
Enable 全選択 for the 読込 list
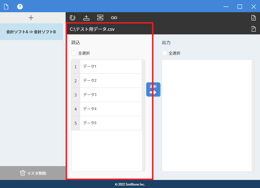(74, 53)
